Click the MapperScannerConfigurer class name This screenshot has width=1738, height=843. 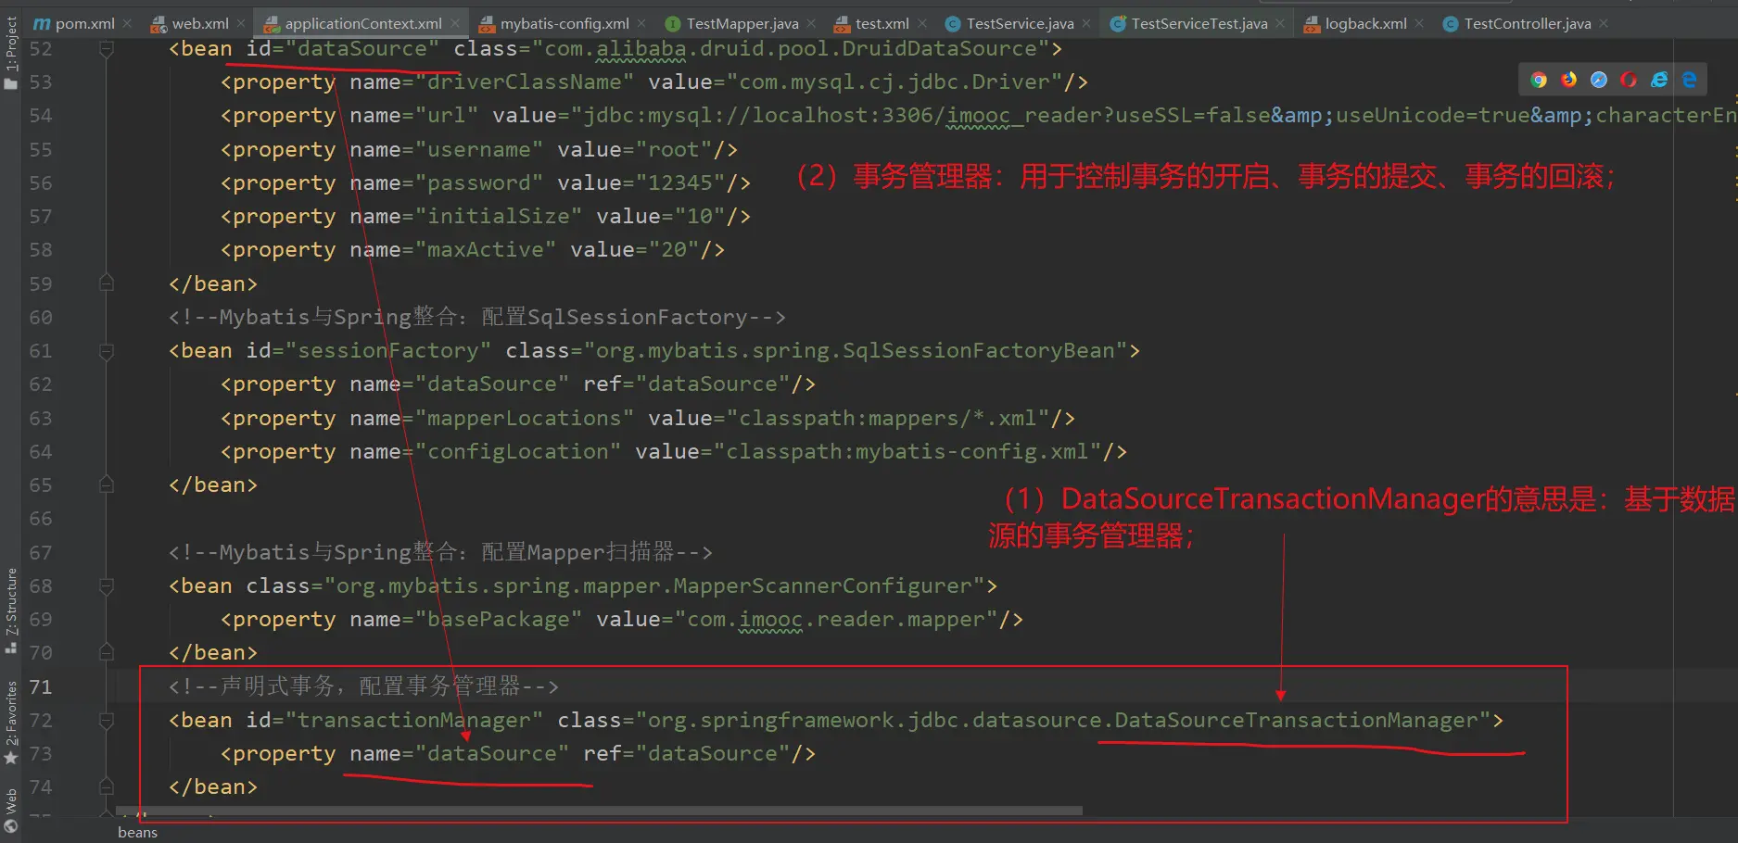pos(822,585)
